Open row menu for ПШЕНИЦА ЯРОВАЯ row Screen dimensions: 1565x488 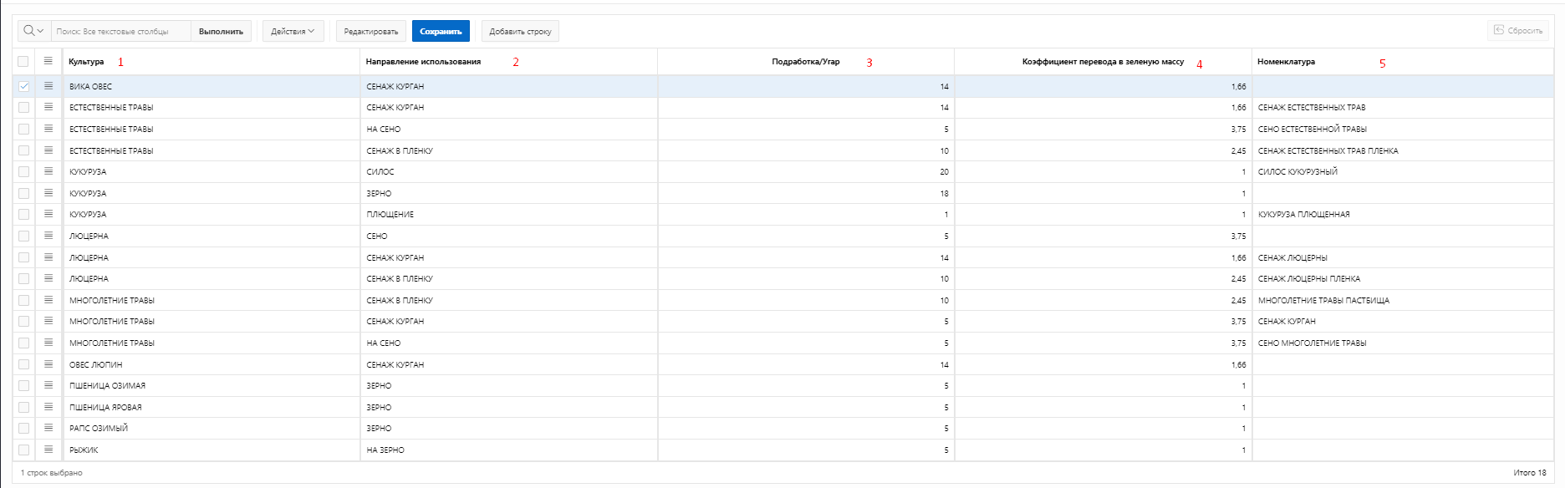point(48,407)
